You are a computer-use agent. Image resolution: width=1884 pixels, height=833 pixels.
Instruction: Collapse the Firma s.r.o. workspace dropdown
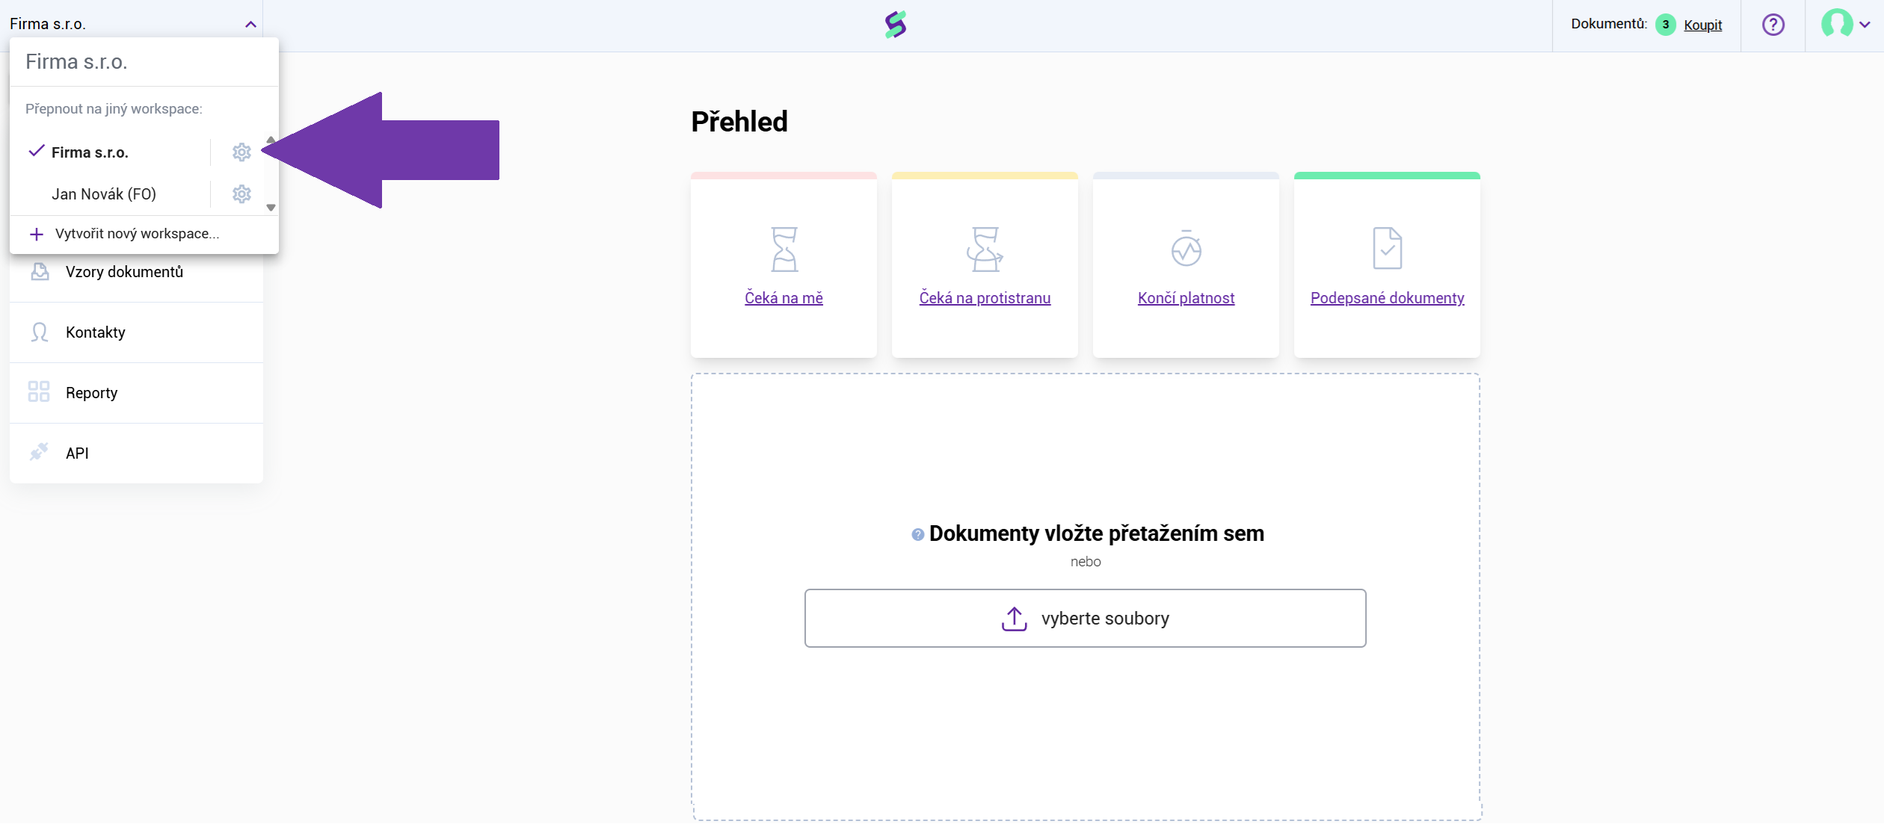[x=250, y=25]
